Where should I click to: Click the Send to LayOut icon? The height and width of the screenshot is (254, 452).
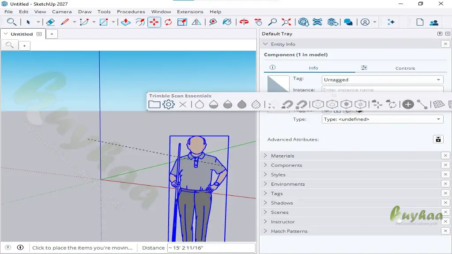[x=332, y=22]
